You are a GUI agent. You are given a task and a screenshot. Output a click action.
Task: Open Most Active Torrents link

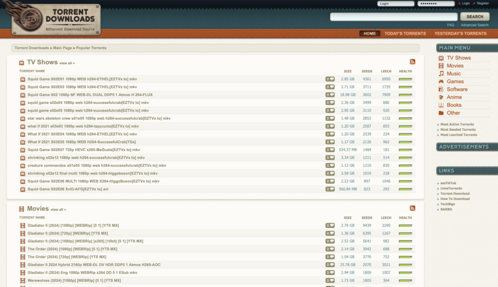click(457, 124)
